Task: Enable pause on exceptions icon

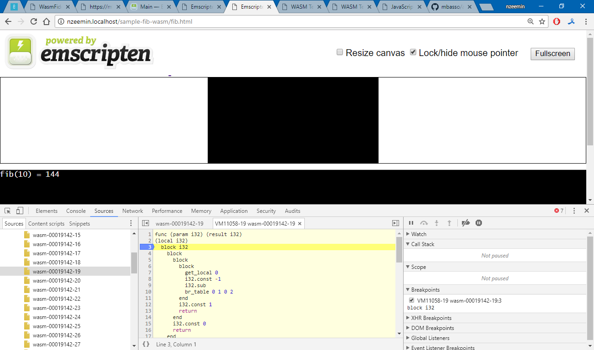Action: (x=479, y=223)
